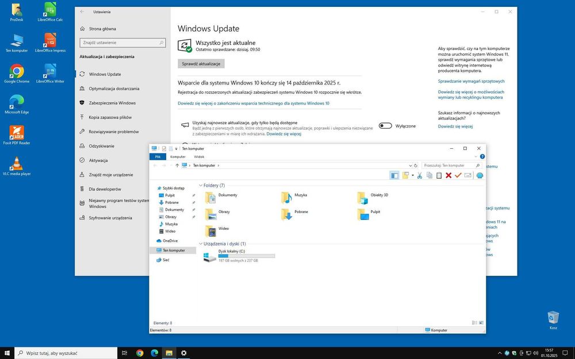575x359 pixels.
Task: Toggle the 'Uzyskaj najnowsze aktualizacje' switch
Action: [x=385, y=126]
